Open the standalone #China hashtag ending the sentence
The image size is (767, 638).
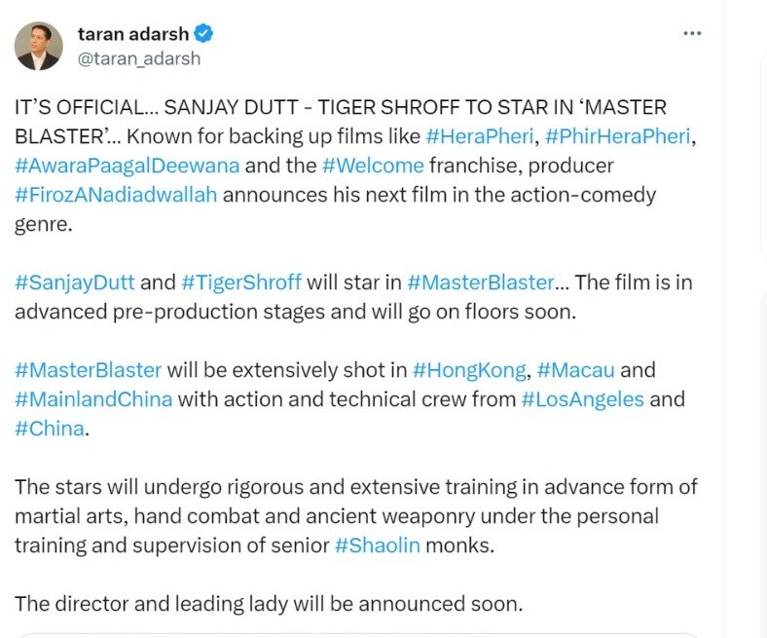point(49,429)
